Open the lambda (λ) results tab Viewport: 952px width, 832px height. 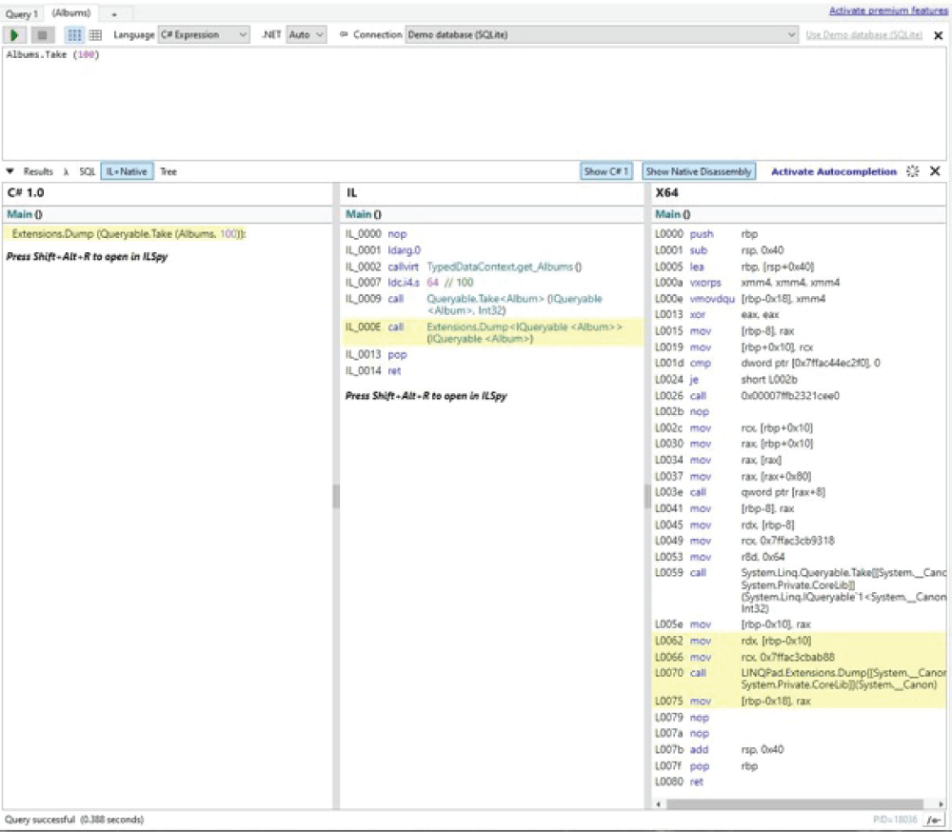coord(67,172)
